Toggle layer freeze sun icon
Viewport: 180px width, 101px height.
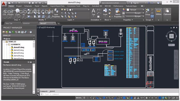tap(65, 10)
